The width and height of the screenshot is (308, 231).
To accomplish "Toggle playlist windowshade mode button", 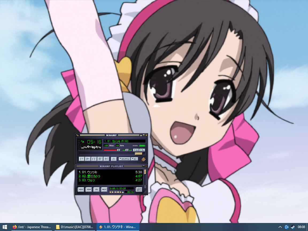I will 144,166.
